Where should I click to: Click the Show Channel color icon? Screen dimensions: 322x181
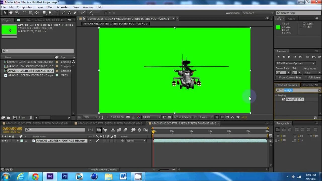[x=139, y=117]
